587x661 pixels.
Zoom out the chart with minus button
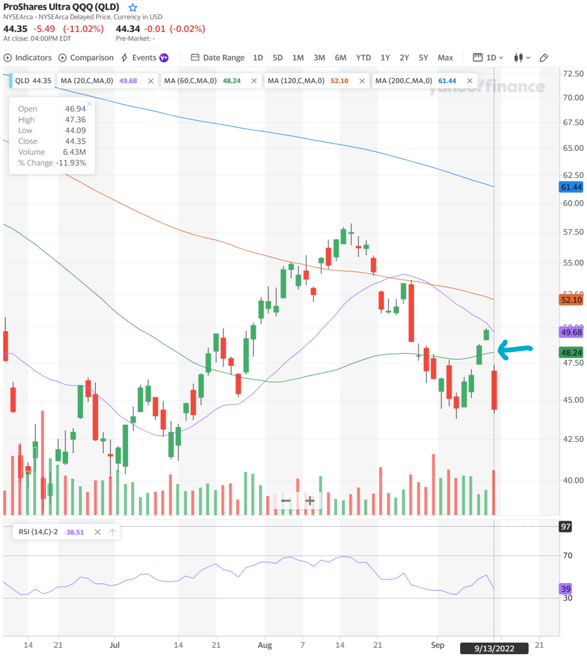coord(286,501)
